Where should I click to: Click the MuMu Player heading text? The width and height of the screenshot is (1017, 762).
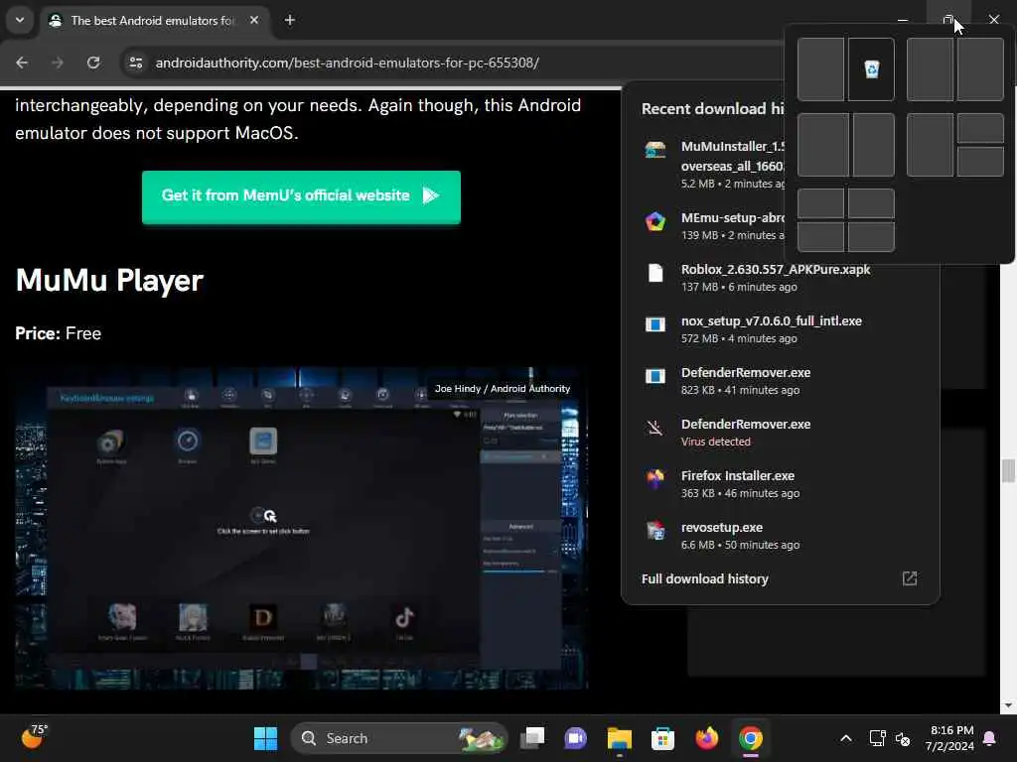coord(109,281)
